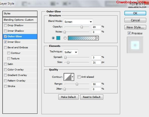Select the Satin style row
The height and width of the screenshot is (117, 149).
point(20,64)
